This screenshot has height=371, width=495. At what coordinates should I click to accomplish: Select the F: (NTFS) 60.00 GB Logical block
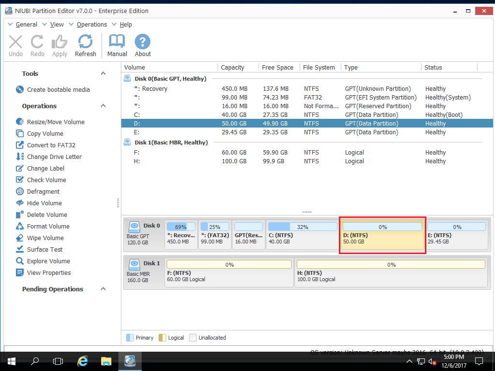pyautogui.click(x=229, y=272)
